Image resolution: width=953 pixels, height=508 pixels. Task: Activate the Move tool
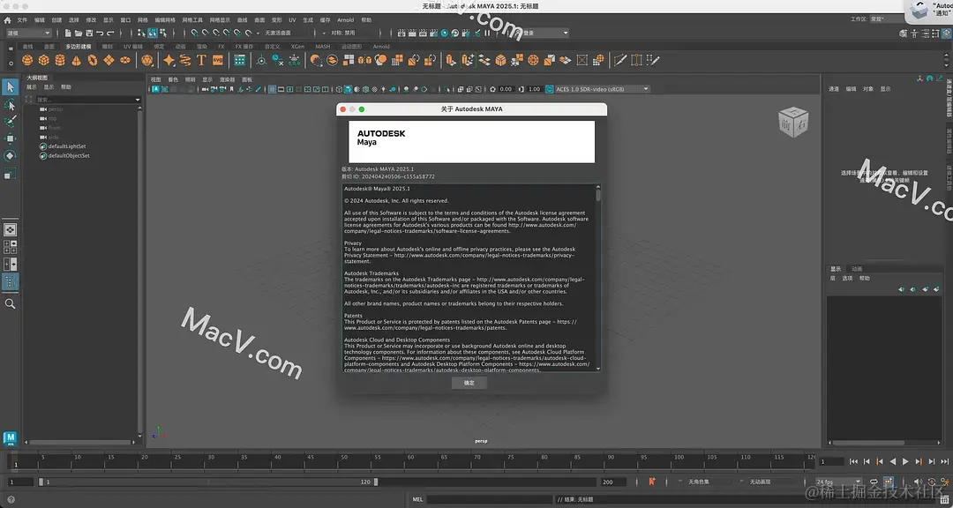pos(10,139)
